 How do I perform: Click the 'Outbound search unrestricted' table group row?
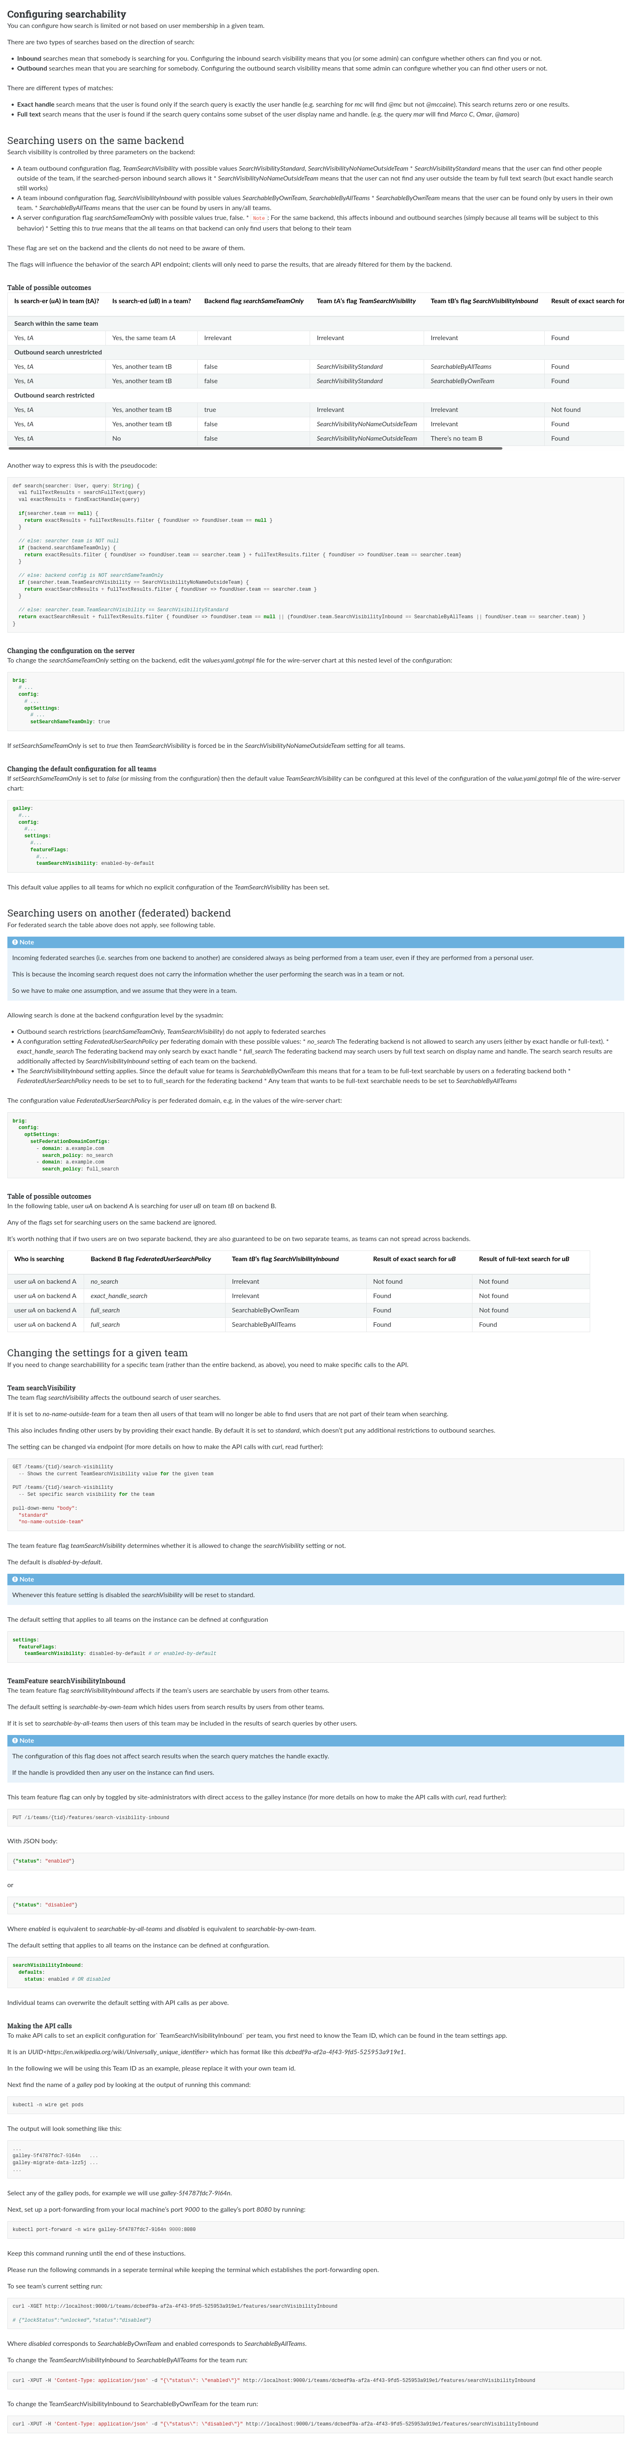[316, 352]
